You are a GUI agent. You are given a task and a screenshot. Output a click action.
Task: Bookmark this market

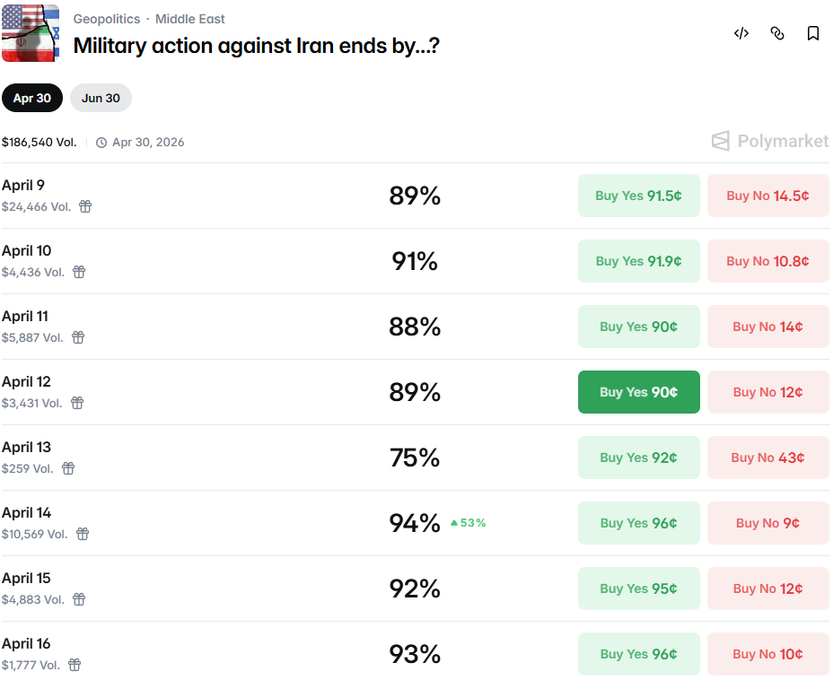(x=813, y=33)
